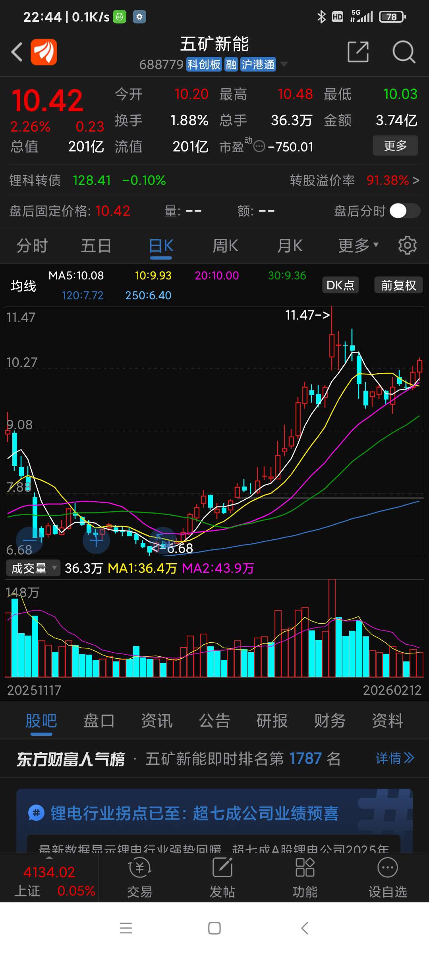Tap the back arrow icon

click(x=17, y=52)
